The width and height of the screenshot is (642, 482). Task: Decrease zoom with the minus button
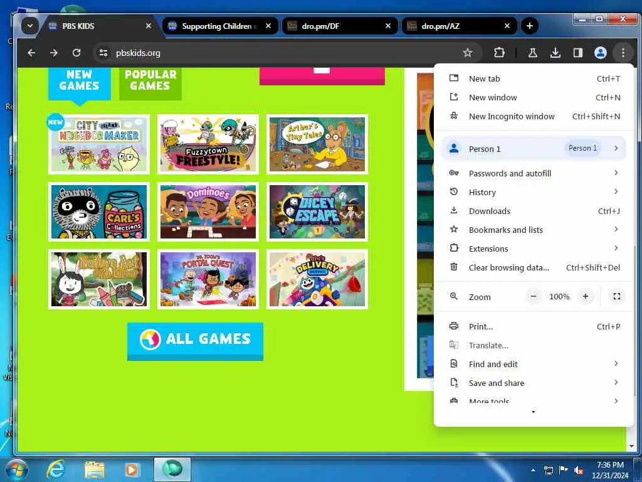point(533,296)
